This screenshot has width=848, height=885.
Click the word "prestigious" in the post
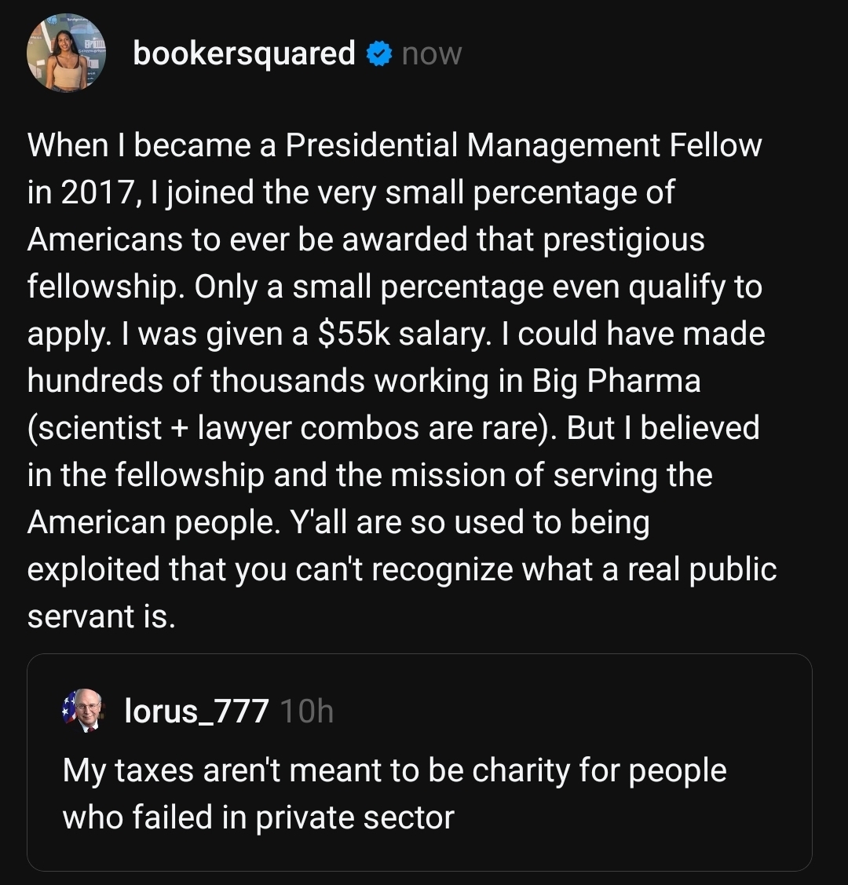(618, 240)
